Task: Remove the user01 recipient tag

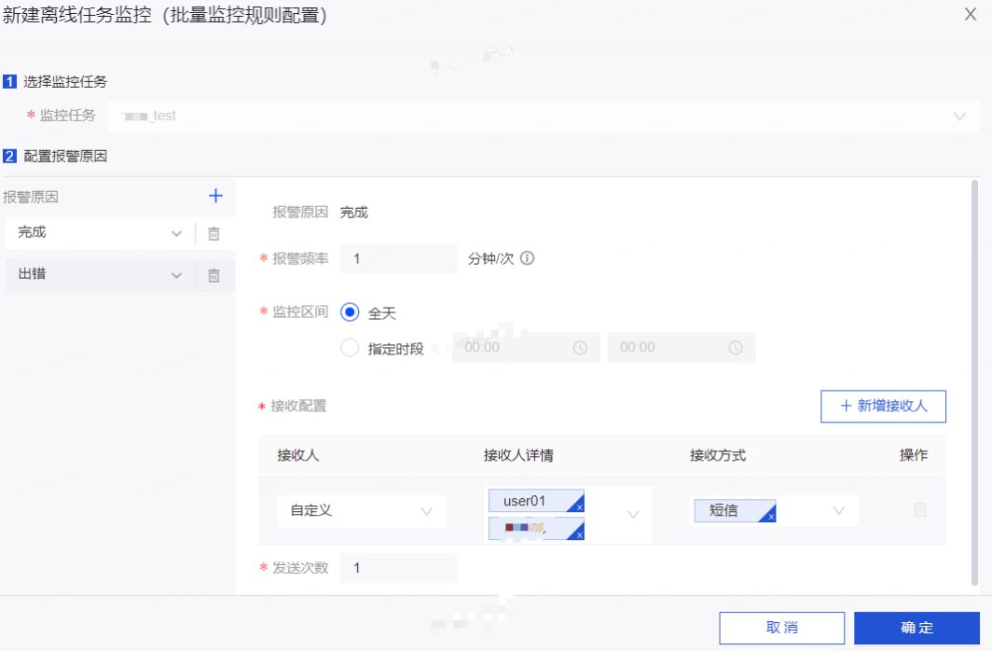Action: click(579, 506)
